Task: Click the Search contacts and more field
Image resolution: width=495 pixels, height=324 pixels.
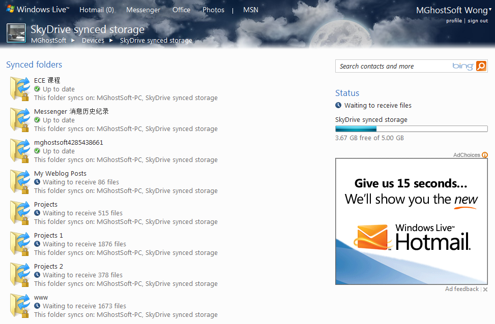Action: click(392, 66)
